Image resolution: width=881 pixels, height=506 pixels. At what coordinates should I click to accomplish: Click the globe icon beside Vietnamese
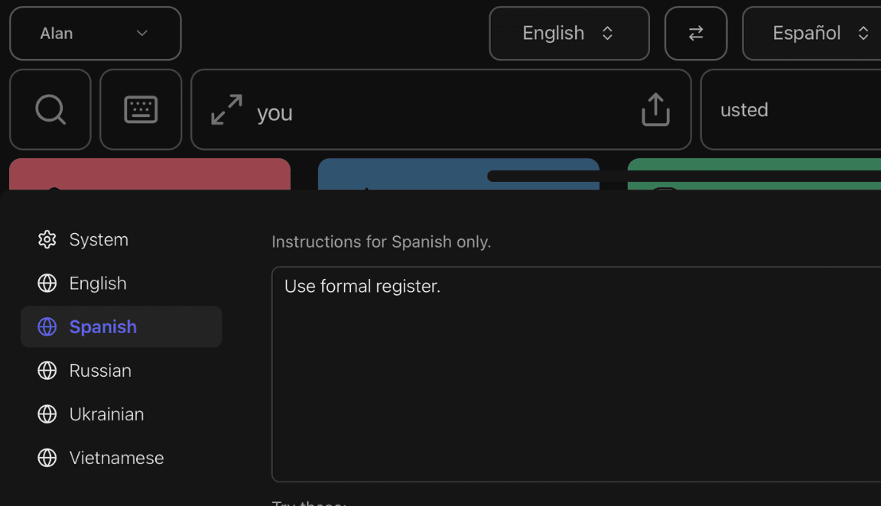click(47, 458)
